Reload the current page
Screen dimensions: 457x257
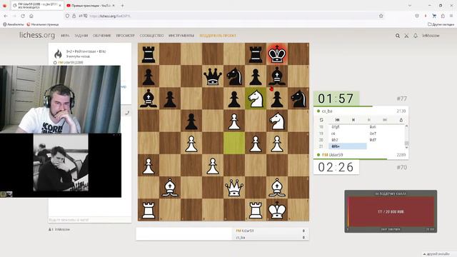pyautogui.click(x=23, y=16)
